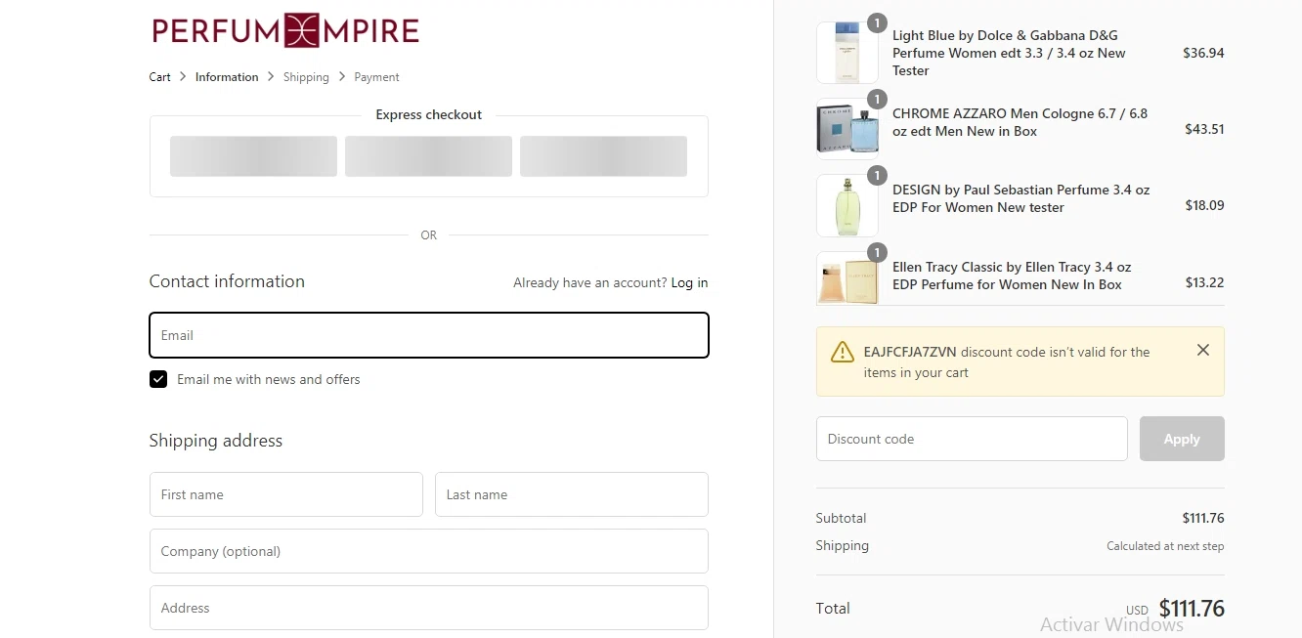Uncheck Email me with news and offers
Image resolution: width=1302 pixels, height=638 pixels.
pyautogui.click(x=158, y=379)
